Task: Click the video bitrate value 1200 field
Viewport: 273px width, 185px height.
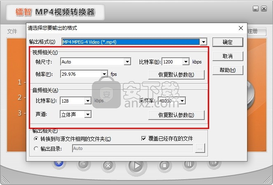Action: [172, 62]
